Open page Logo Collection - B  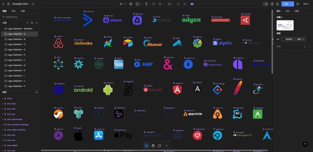tap(20, 39)
